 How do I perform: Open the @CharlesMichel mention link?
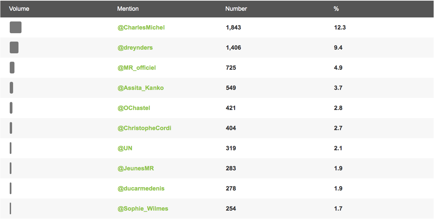[141, 27]
